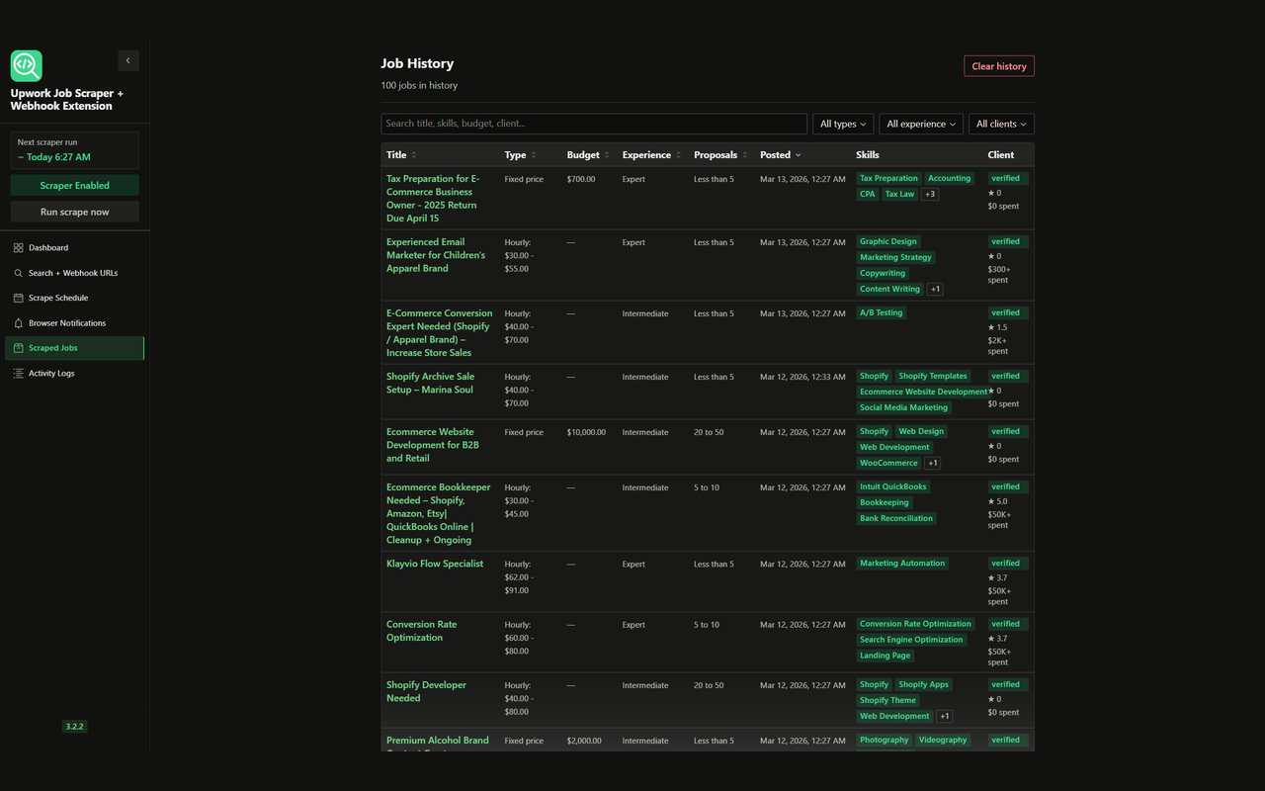The image size is (1265, 791).
Task: Click the Scraped Jobs sidebar icon
Action: [x=19, y=348]
